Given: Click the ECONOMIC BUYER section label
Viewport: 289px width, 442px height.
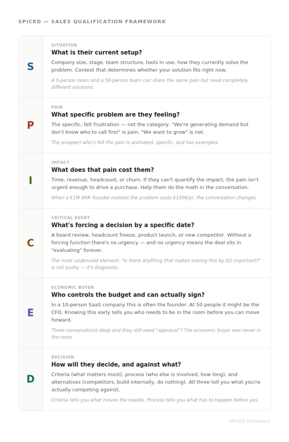Looking at the screenshot, I should pos(72,287).
